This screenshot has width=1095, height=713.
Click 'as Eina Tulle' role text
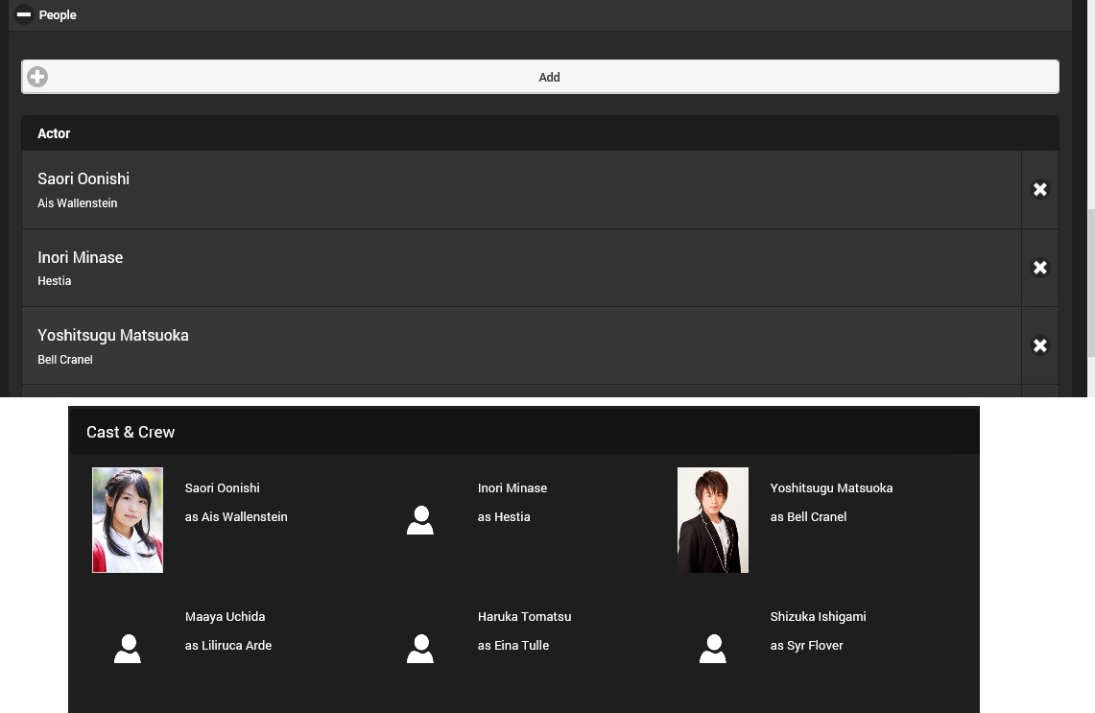coord(513,645)
